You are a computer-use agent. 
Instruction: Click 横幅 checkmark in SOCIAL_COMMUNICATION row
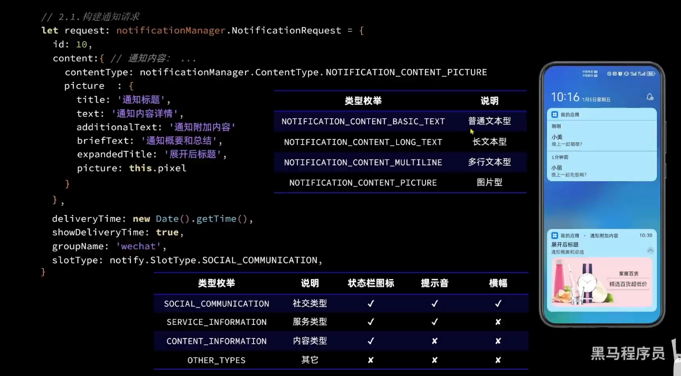498,304
